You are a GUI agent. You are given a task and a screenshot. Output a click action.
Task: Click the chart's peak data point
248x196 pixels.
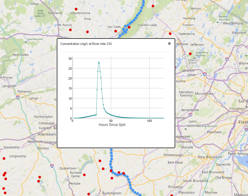click(x=99, y=62)
